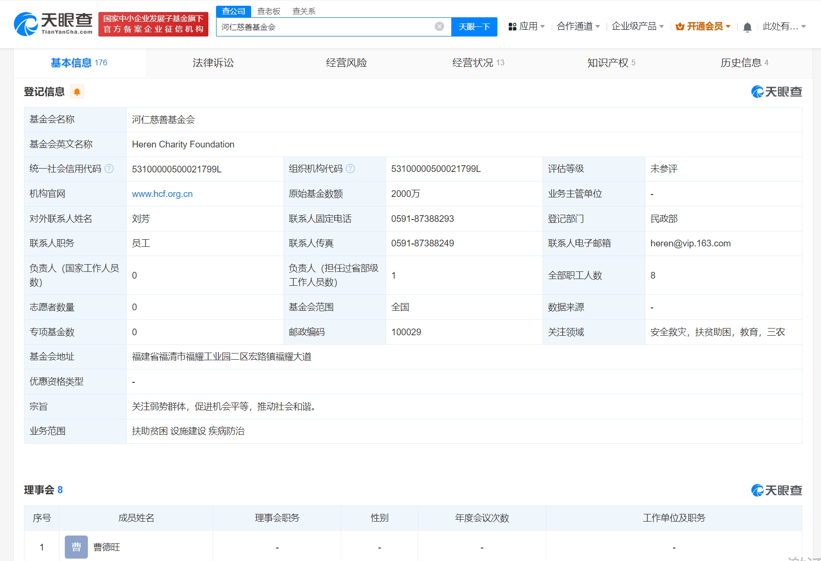
Task: Click the 曹 avatar thumbnail
Action: [76, 547]
